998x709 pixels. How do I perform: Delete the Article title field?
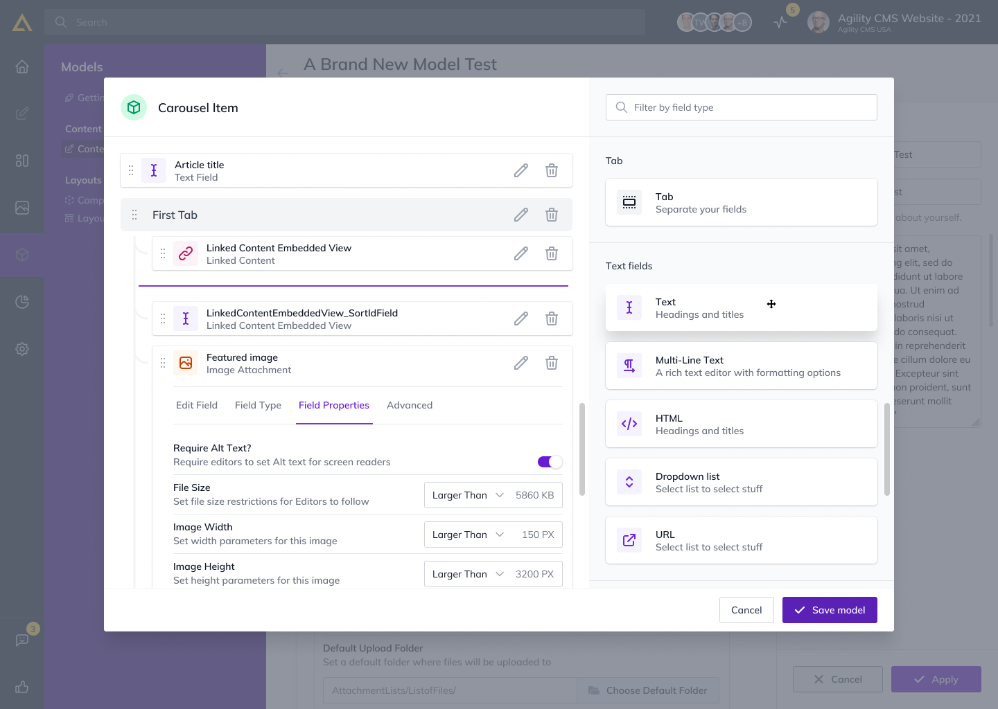(552, 170)
